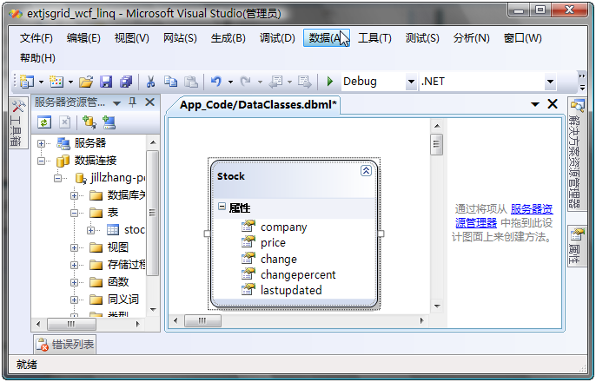Screen dimensions: 596x382
Task: Start debugging with the green play icon
Action: pyautogui.click(x=330, y=82)
